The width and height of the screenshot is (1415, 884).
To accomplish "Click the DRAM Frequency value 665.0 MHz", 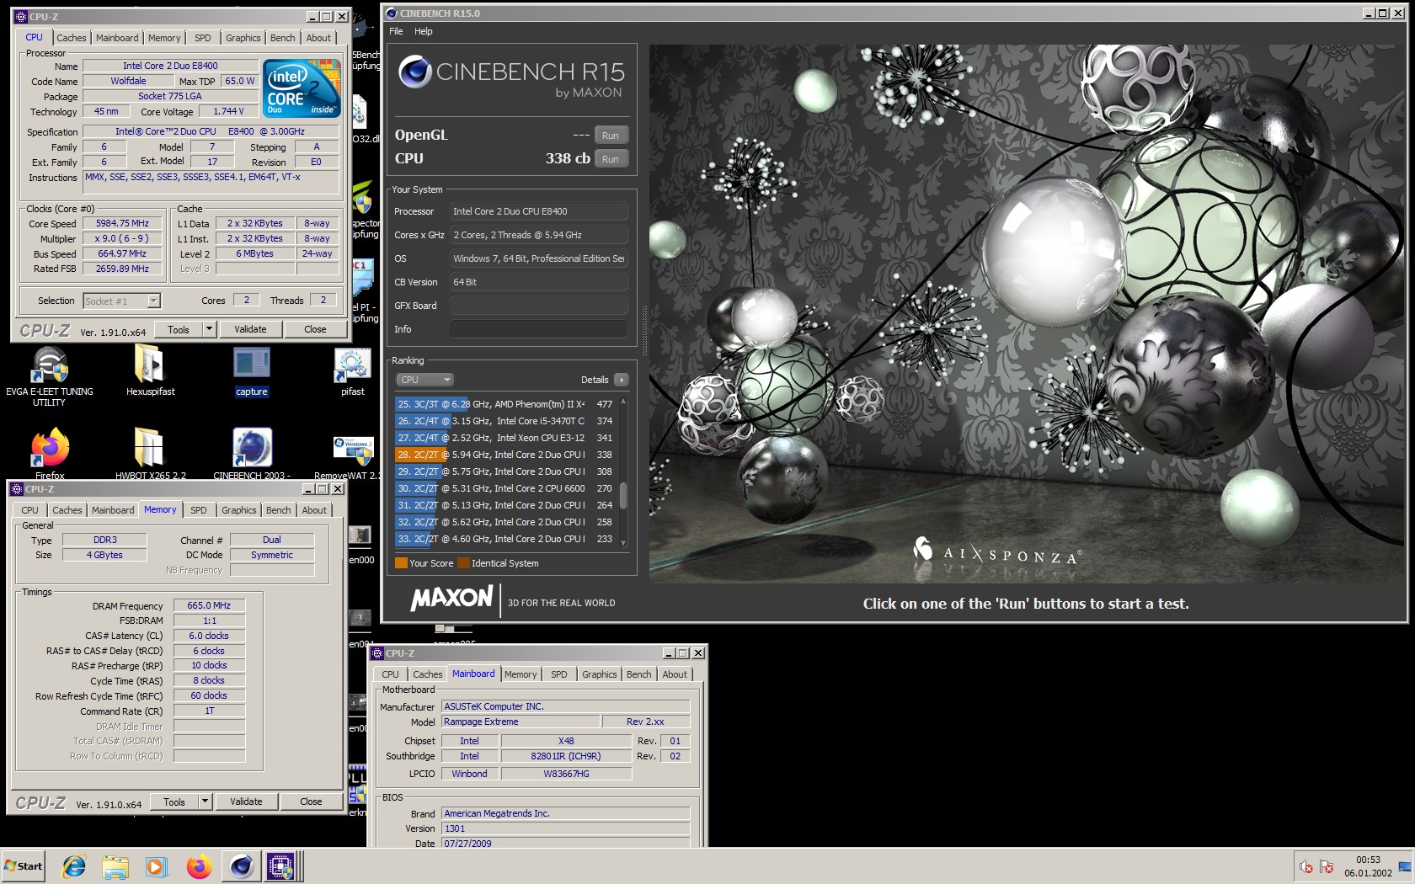I will [x=209, y=605].
